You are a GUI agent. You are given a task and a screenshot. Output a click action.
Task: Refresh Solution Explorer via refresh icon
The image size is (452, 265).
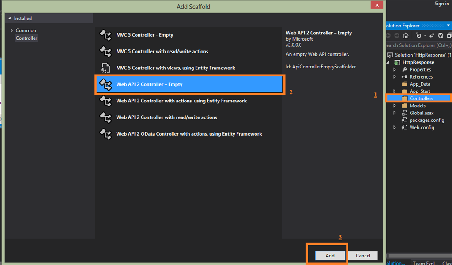[441, 35]
